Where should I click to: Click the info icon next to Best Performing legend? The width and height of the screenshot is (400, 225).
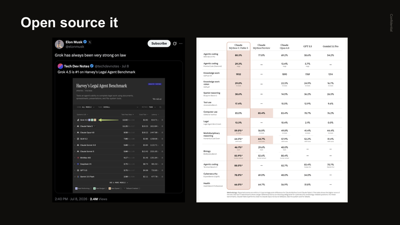tap(91, 188)
